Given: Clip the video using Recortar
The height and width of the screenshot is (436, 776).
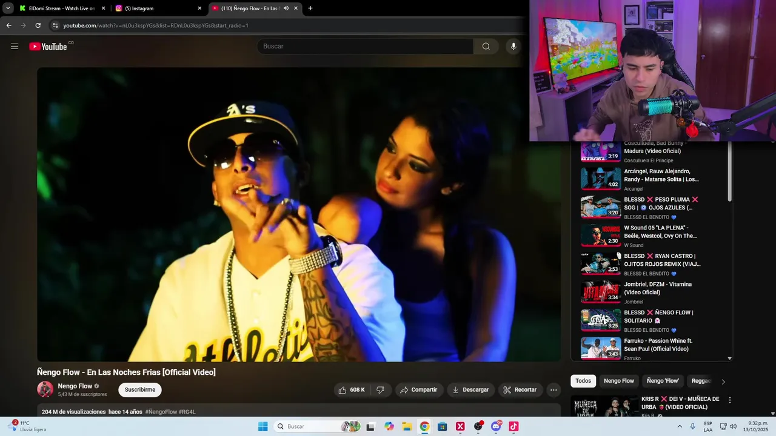Looking at the screenshot, I should 520,390.
